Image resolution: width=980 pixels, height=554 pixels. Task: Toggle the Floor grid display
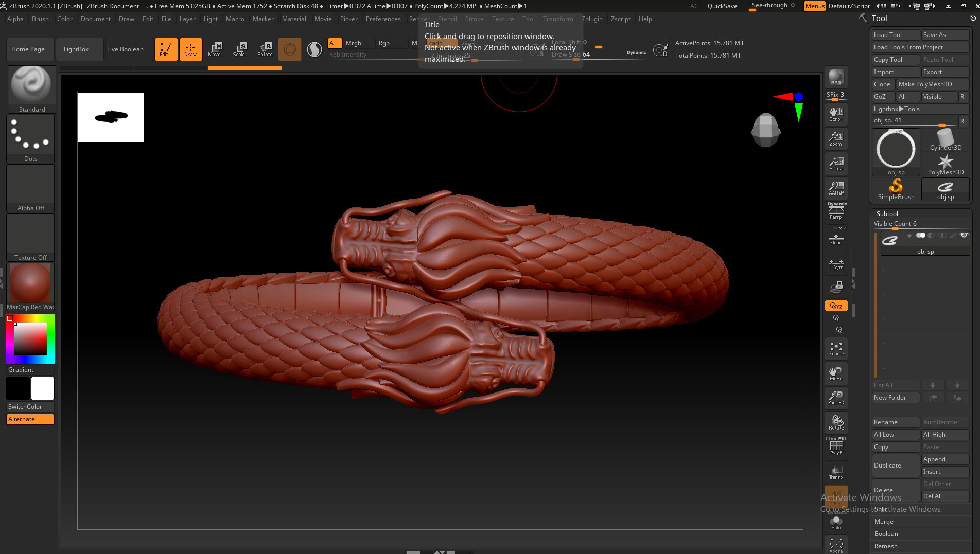[x=836, y=238]
